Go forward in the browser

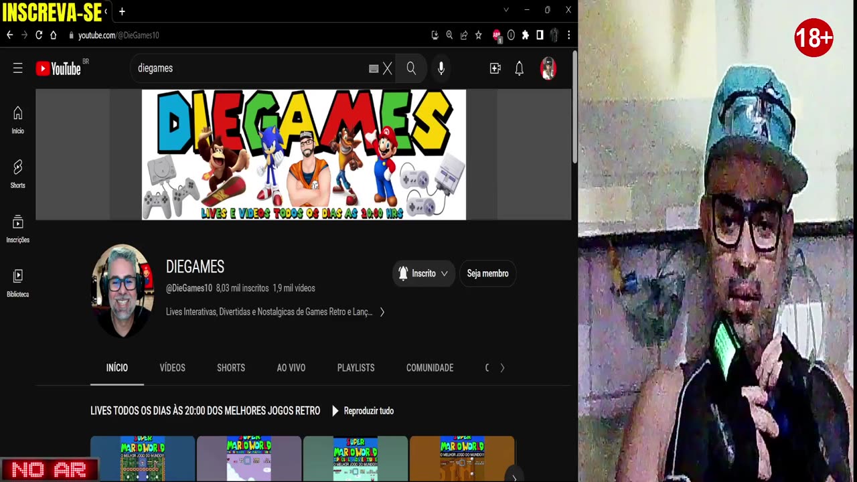tap(24, 35)
